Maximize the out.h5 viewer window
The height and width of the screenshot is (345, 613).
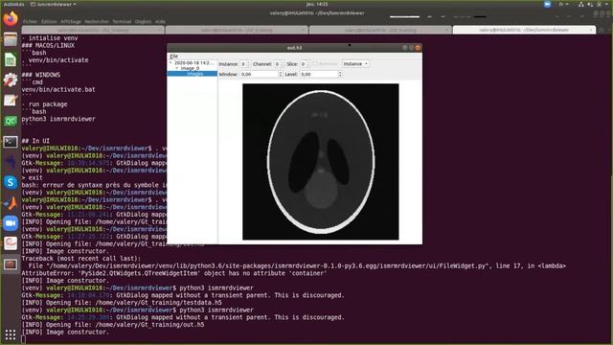(x=411, y=48)
